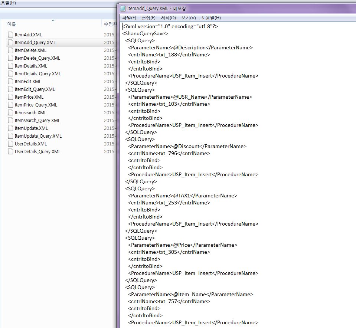The image size is (356, 328).
Task: Select the file name ItemUpdate.XML
Action: point(31,128)
